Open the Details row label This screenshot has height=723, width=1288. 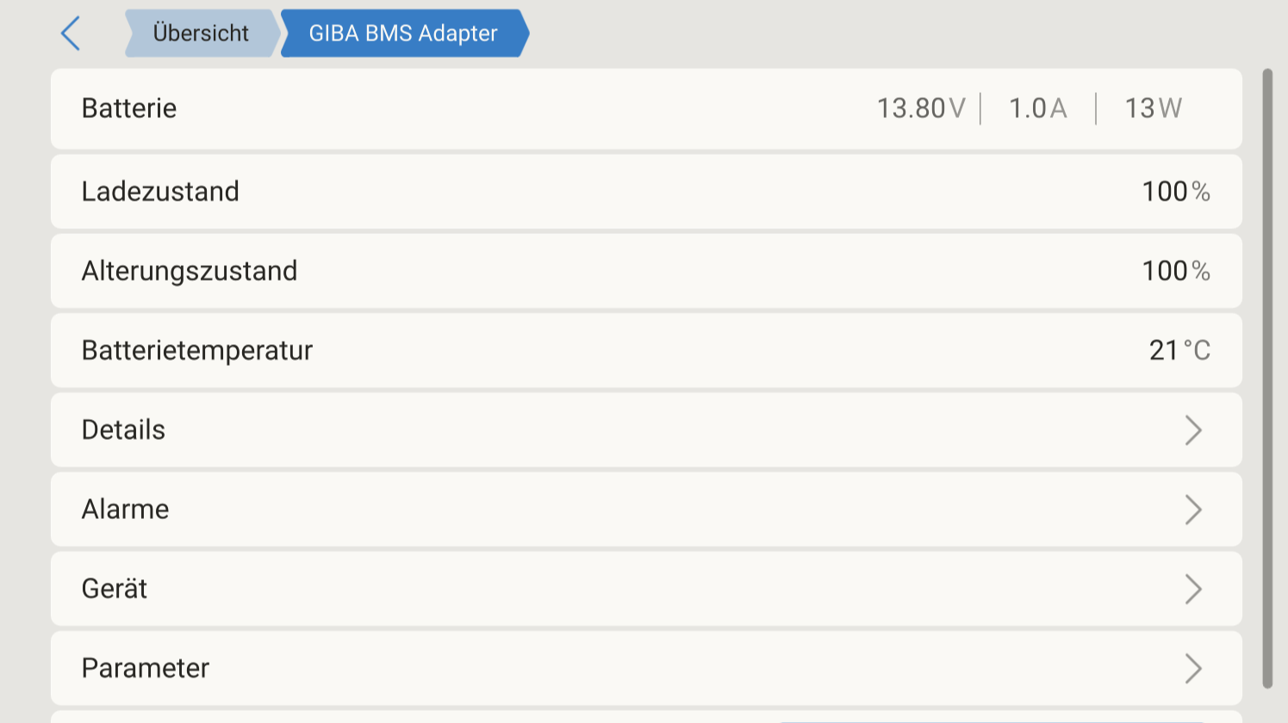pos(123,429)
